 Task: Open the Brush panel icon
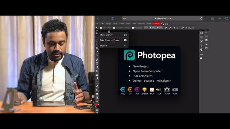pos(201,42)
